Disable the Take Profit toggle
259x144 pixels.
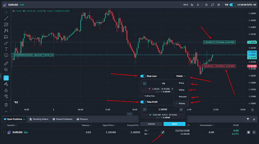tap(143, 102)
